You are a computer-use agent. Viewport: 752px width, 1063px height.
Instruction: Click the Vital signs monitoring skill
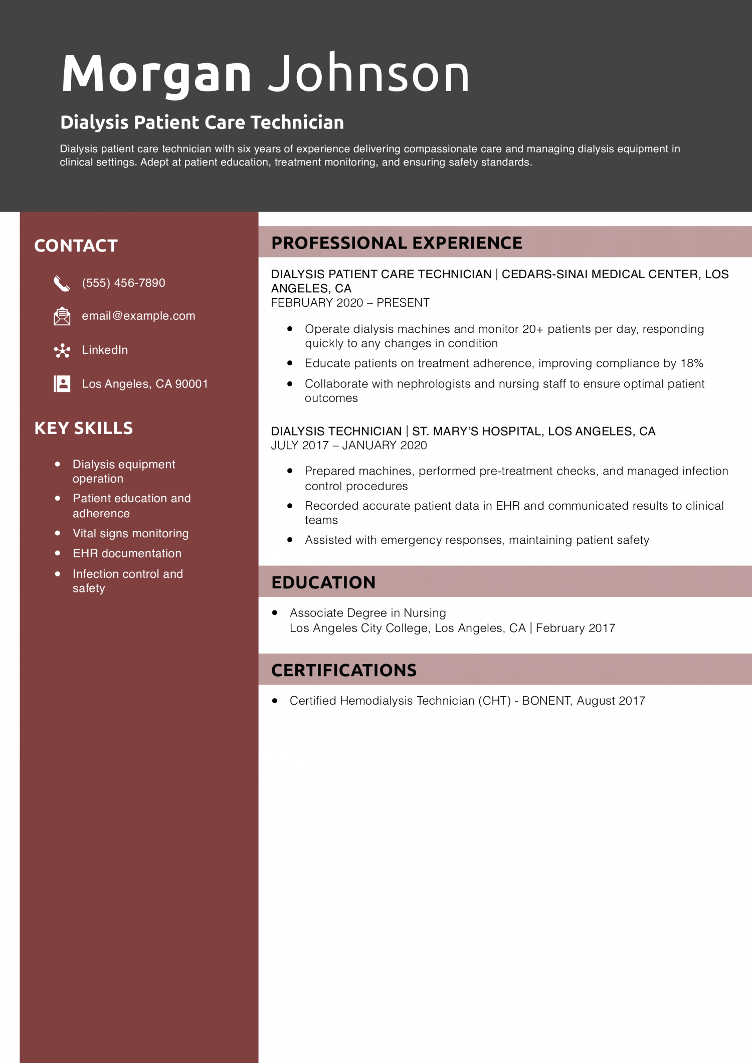click(130, 533)
